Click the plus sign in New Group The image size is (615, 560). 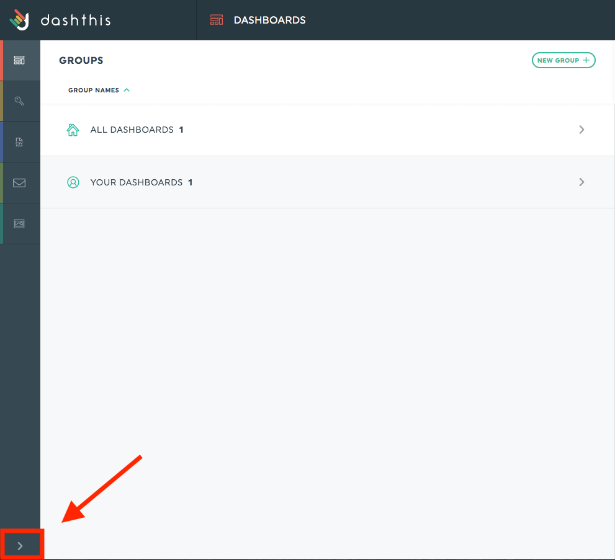coord(586,60)
